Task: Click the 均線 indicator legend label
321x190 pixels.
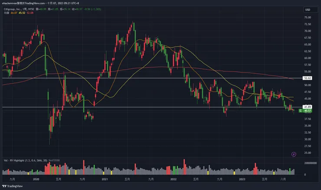Action: [7, 13]
